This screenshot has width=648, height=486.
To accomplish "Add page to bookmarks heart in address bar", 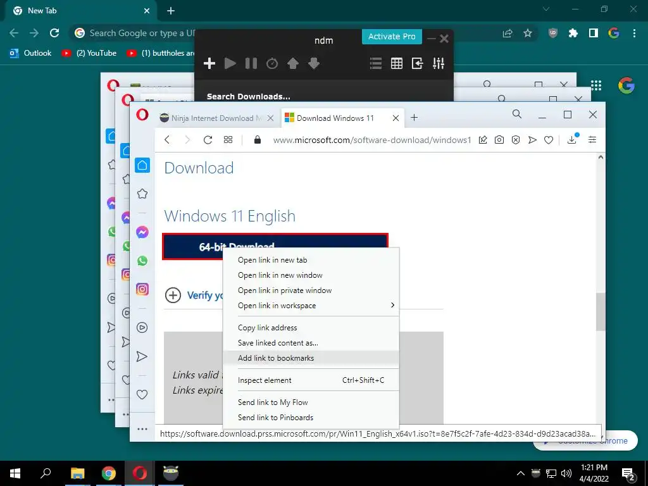I will tap(549, 140).
